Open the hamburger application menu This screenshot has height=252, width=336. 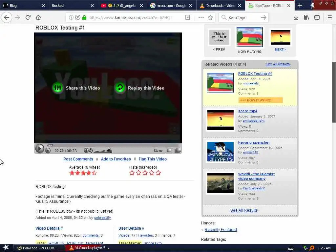(329, 17)
